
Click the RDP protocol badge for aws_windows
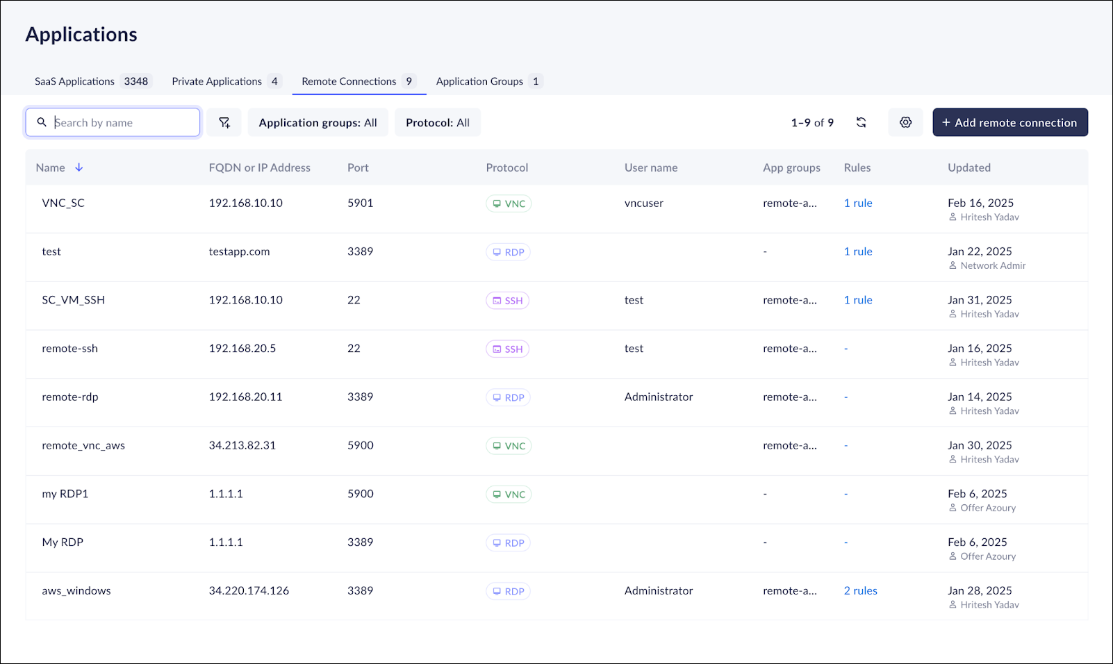[x=508, y=591]
